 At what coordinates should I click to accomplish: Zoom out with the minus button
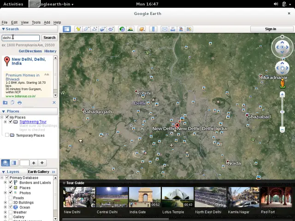click(x=282, y=129)
